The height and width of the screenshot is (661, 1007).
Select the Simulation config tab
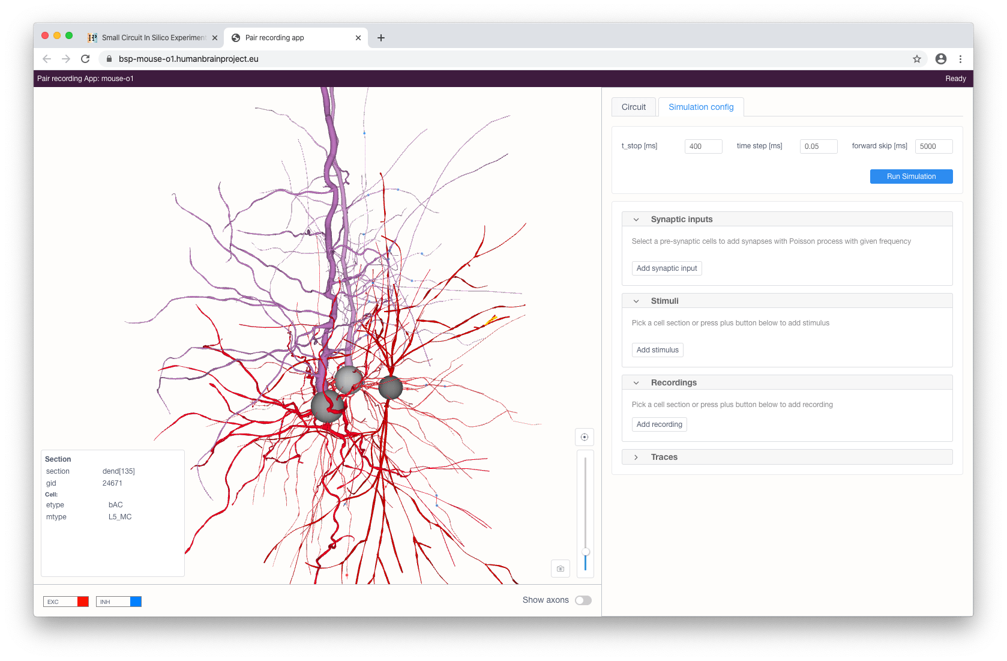click(x=701, y=107)
